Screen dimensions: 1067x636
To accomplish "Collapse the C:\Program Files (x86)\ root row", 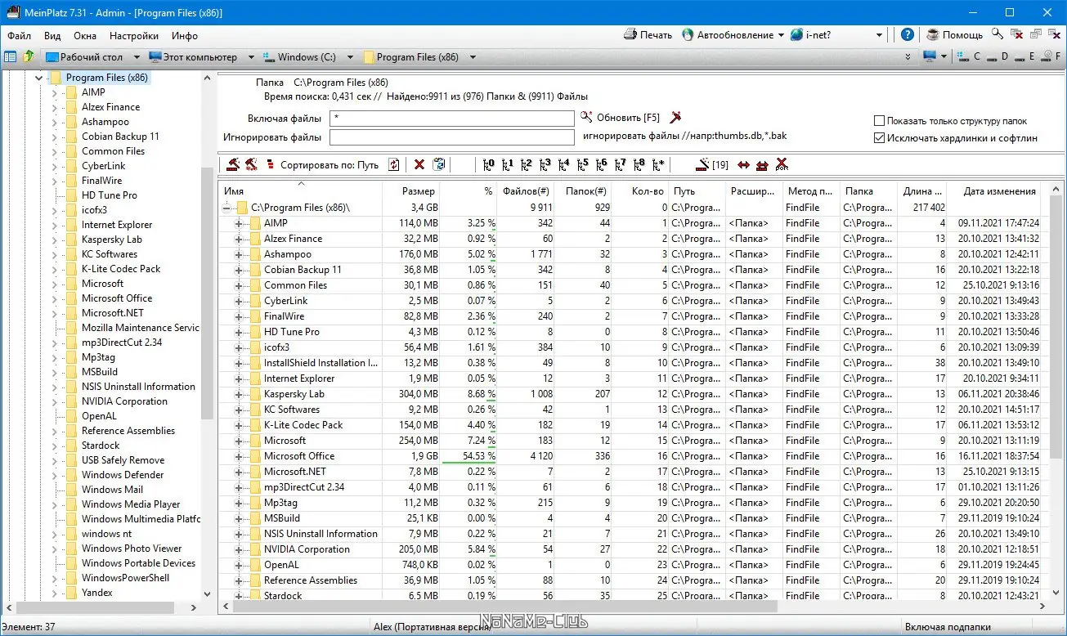I will coord(226,208).
